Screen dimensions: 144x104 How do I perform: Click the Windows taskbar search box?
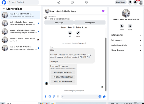click(22, 103)
